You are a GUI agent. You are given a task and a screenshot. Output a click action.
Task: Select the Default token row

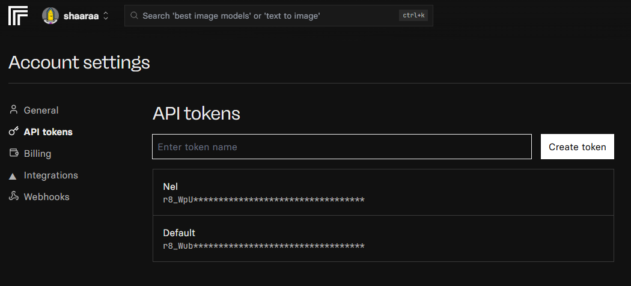coord(383,239)
